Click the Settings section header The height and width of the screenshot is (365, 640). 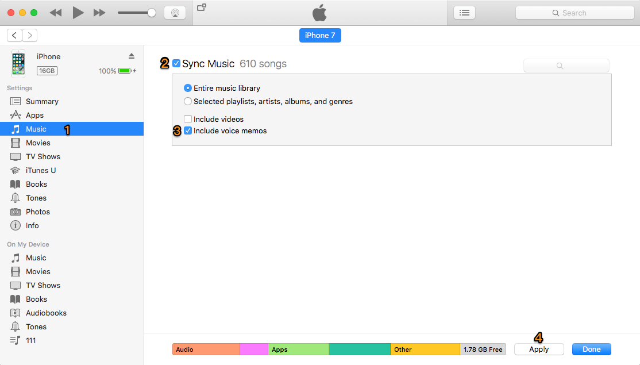pos(20,88)
